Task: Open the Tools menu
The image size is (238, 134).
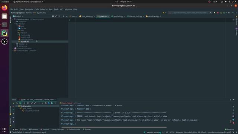Action: coord(56,9)
